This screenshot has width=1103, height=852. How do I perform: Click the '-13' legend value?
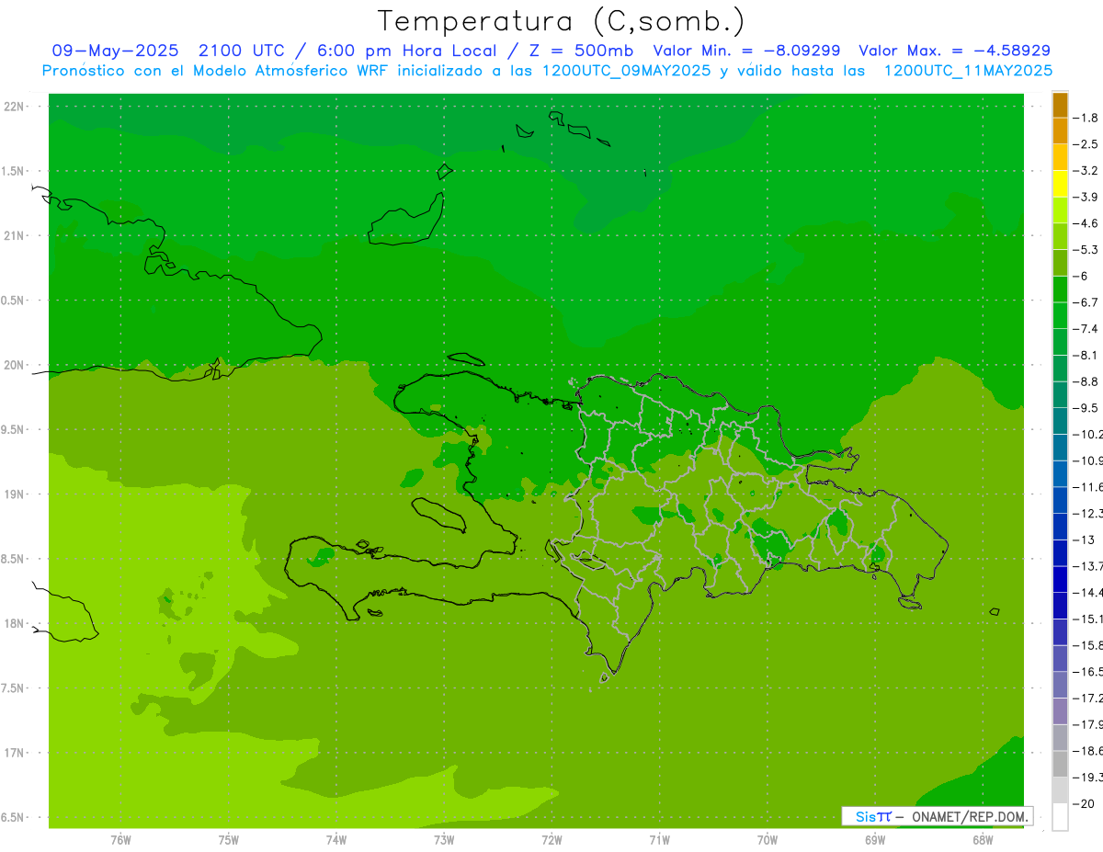tap(1083, 540)
